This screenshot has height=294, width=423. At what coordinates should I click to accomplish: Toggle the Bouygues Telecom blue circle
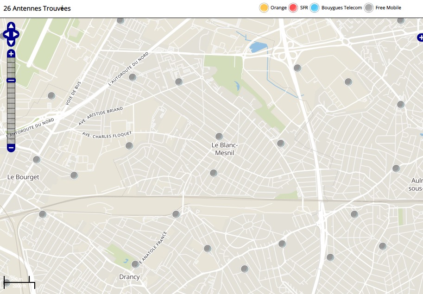(315, 8)
